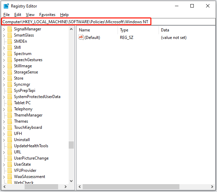Select the UserState key label
The height and width of the screenshot is (192, 217).
click(x=23, y=164)
